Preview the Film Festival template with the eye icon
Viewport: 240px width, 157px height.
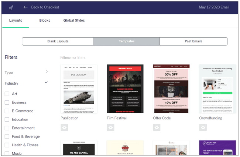coord(110,128)
